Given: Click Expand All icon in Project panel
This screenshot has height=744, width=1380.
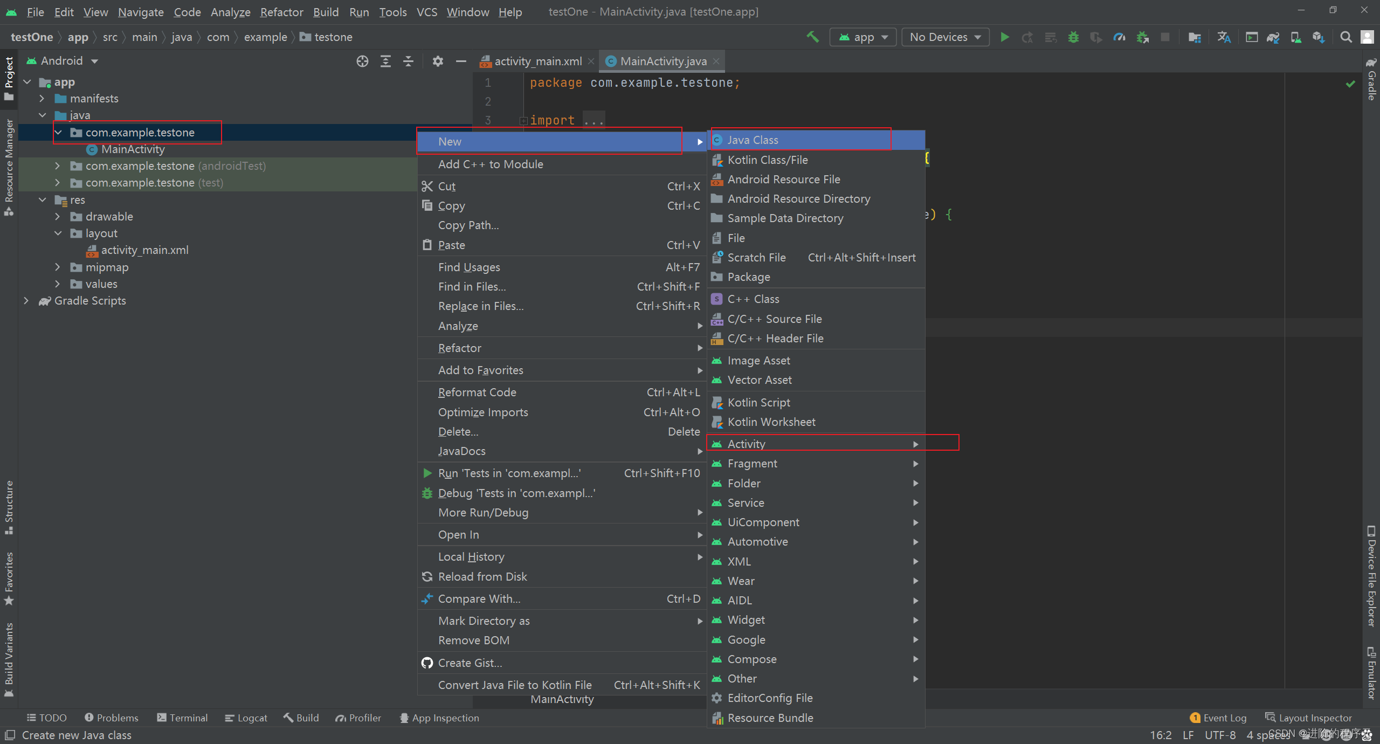Looking at the screenshot, I should pos(385,61).
